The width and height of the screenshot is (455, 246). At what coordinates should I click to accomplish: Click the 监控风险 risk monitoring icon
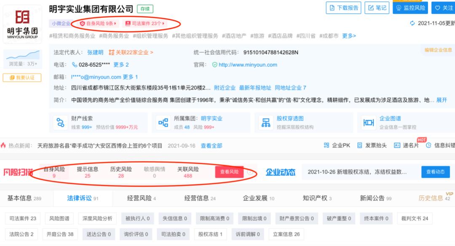pos(410,8)
